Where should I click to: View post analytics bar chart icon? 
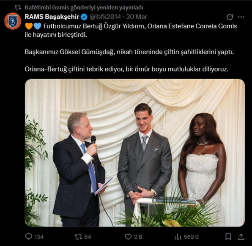(178, 237)
